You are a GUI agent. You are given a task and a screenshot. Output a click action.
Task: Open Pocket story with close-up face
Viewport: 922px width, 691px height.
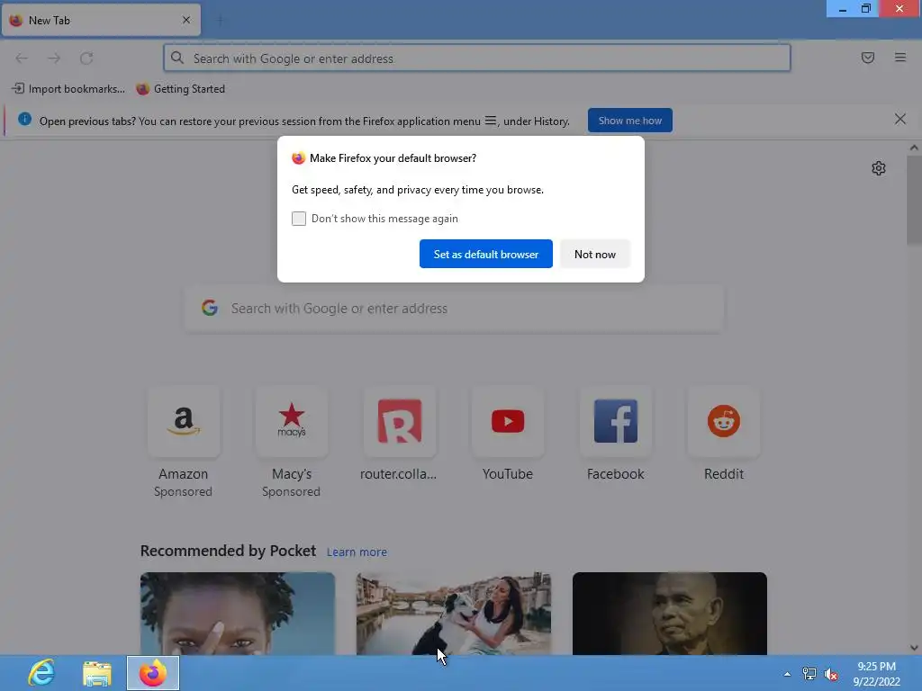pos(238,614)
